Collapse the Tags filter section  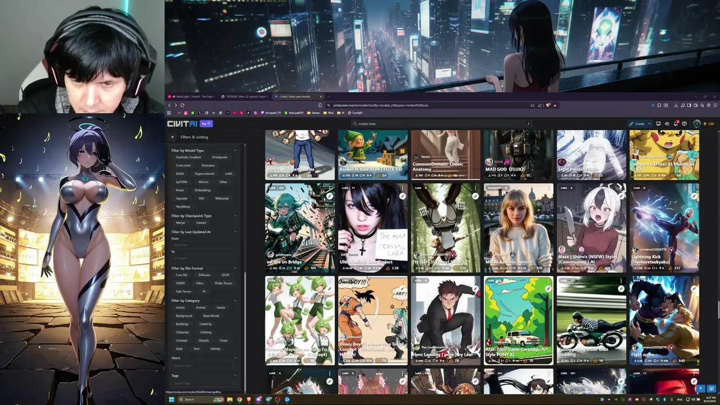click(x=235, y=376)
